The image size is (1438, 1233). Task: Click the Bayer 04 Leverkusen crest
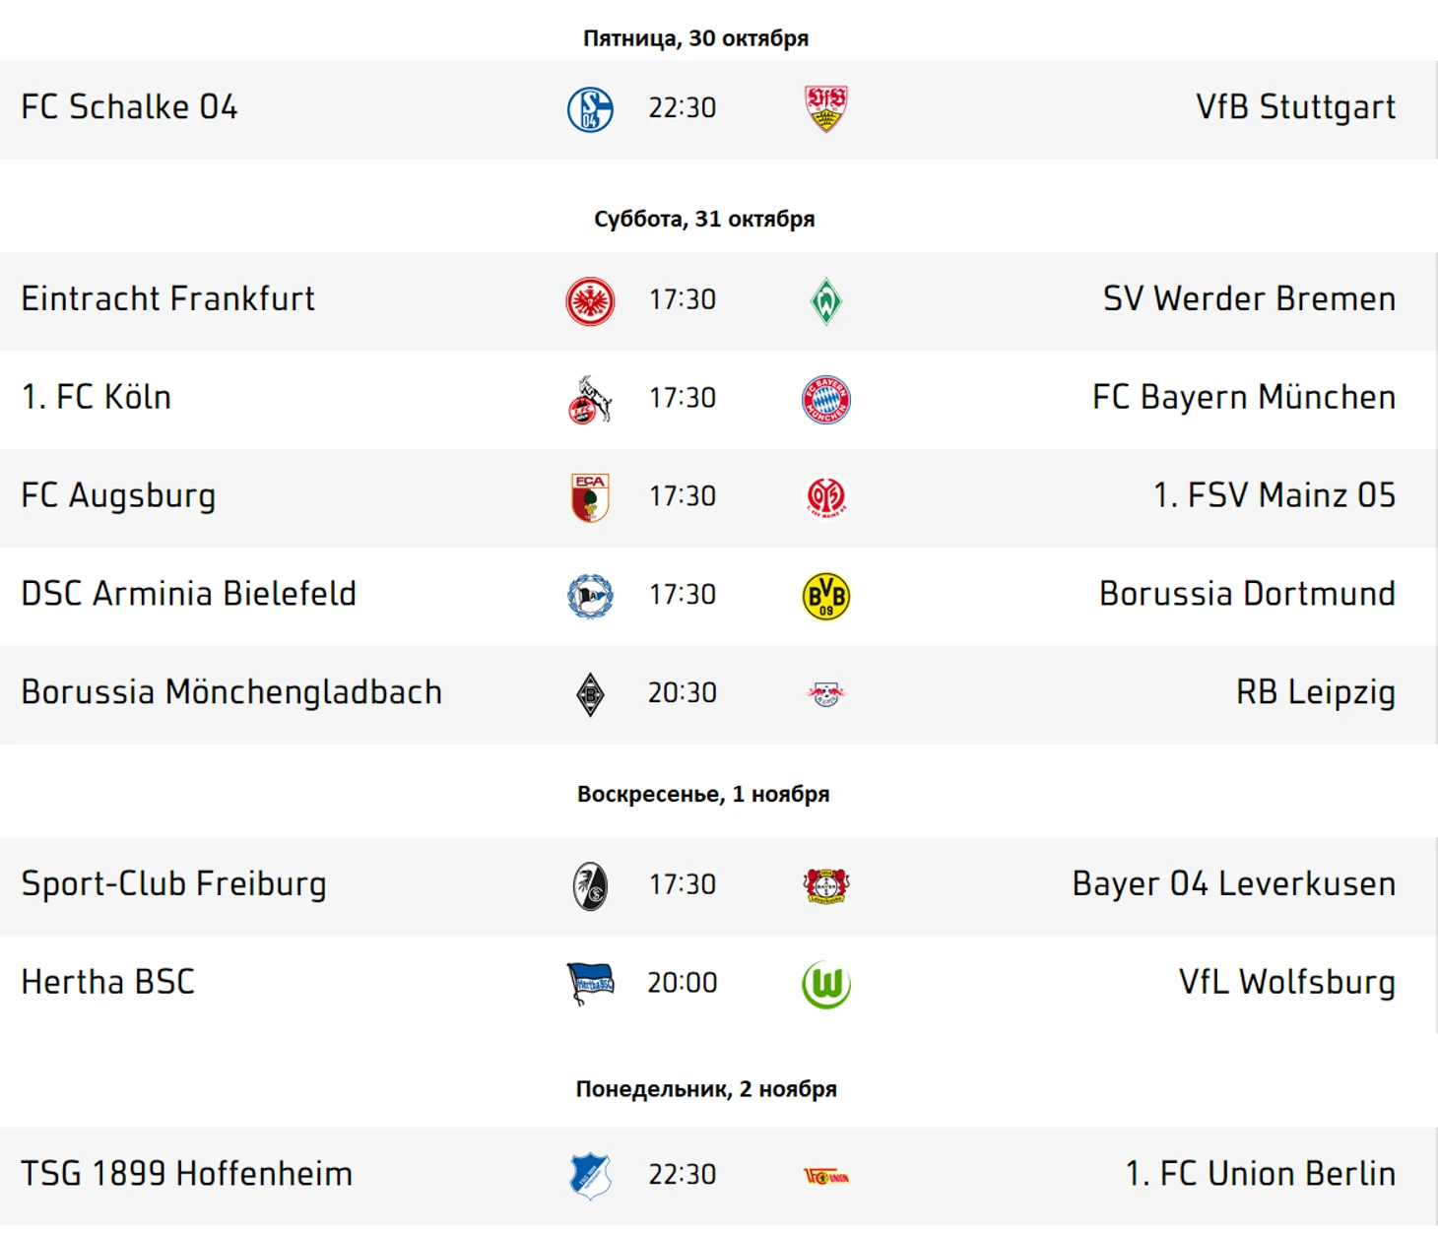pyautogui.click(x=825, y=886)
